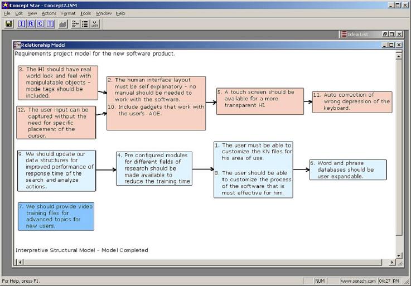Image resolution: width=411 pixels, height=286 pixels.
Task: Click the Relationship Model window icon
Action: pos(17,45)
